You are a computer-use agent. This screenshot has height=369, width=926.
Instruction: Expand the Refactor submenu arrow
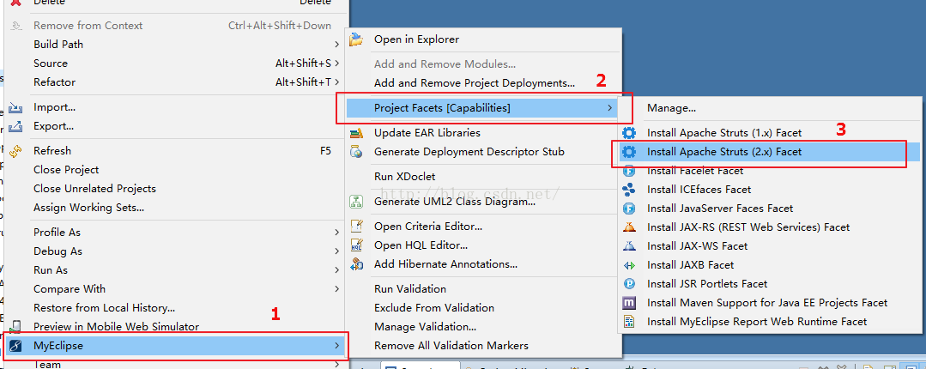click(x=336, y=82)
